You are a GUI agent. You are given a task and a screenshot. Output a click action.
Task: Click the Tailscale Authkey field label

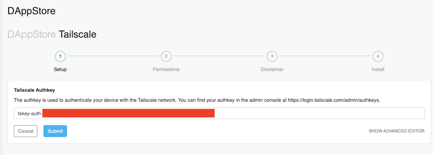tap(34, 90)
